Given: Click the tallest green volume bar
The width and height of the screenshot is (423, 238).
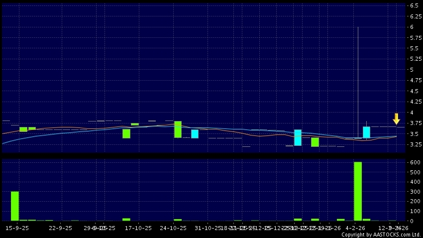Looking at the screenshot, I should (358, 191).
